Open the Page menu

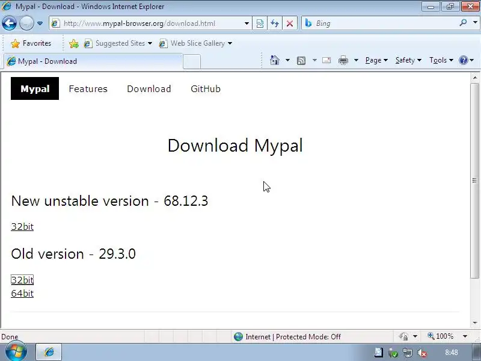point(376,60)
